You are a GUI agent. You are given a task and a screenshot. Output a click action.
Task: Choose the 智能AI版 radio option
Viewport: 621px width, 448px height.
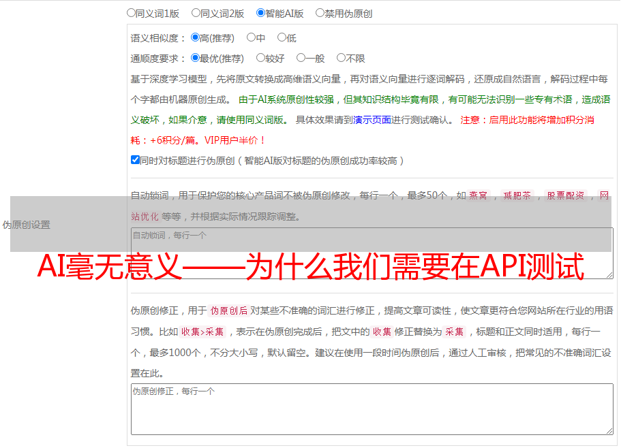[x=260, y=13]
